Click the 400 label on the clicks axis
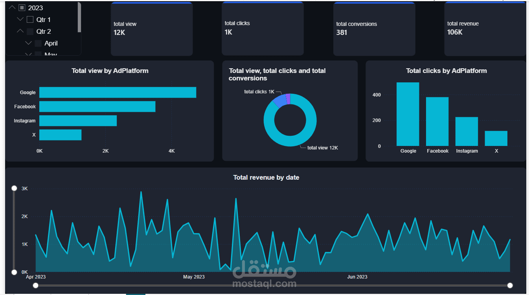The height and width of the screenshot is (295, 529). pos(377,95)
